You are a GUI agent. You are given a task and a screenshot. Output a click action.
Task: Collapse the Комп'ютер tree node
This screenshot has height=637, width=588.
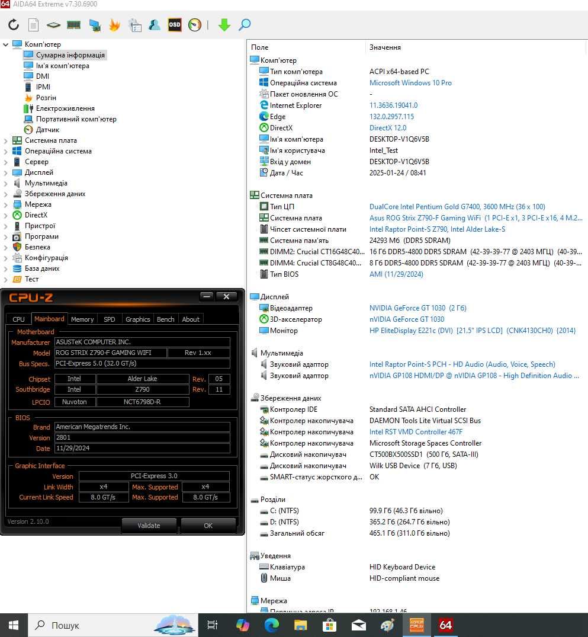click(6, 44)
